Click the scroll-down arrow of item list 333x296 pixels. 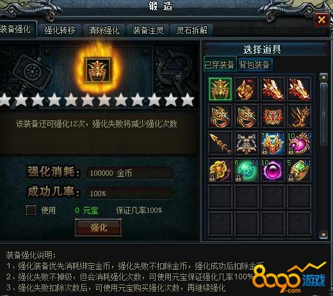click(323, 234)
